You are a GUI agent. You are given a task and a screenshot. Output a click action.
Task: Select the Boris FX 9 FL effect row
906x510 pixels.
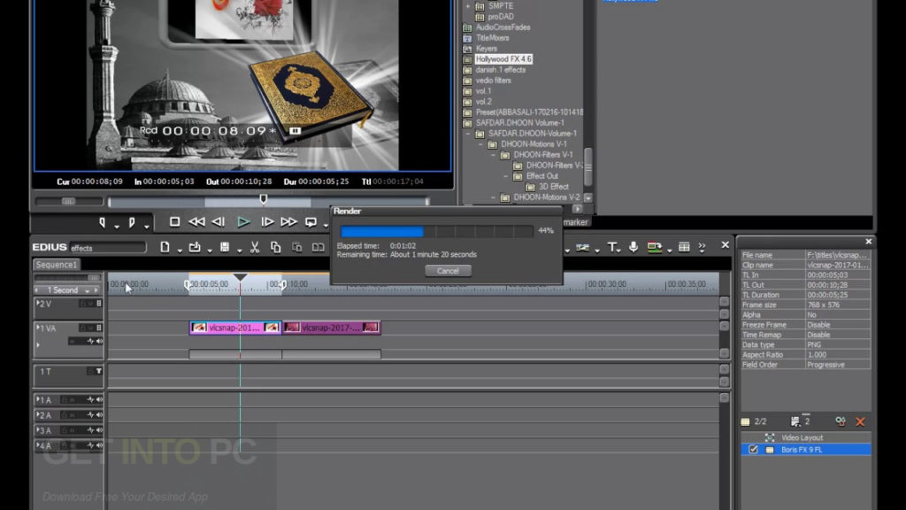point(806,449)
